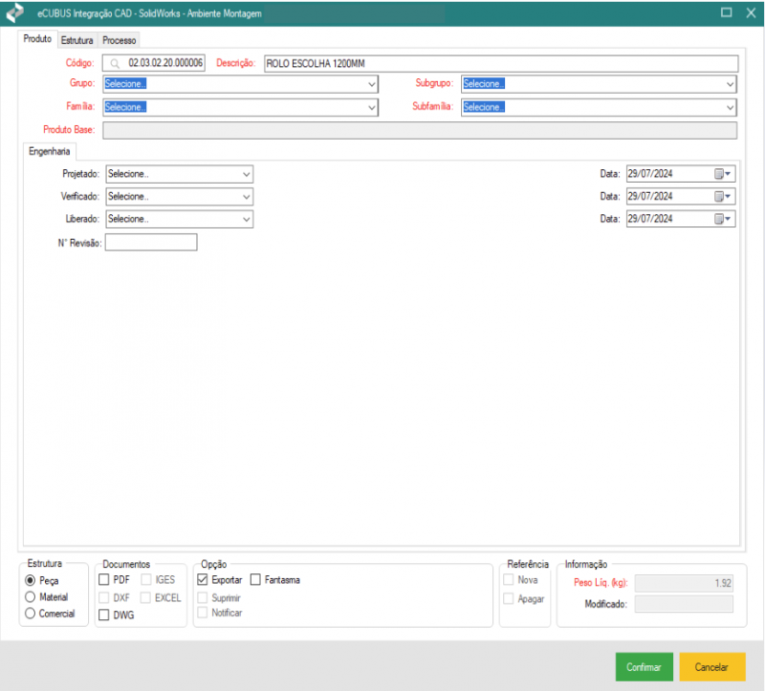Toggle the DXF document checkbox
Screen dimensions: 765x691
click(x=104, y=597)
